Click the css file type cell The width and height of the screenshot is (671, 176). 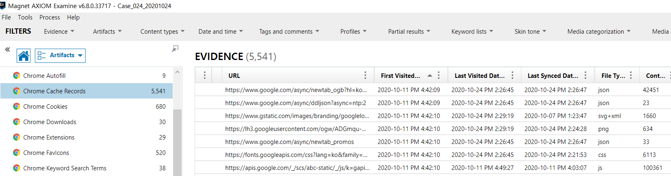click(x=602, y=155)
